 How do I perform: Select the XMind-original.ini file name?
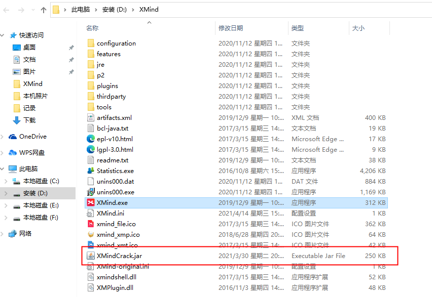pos(123,267)
